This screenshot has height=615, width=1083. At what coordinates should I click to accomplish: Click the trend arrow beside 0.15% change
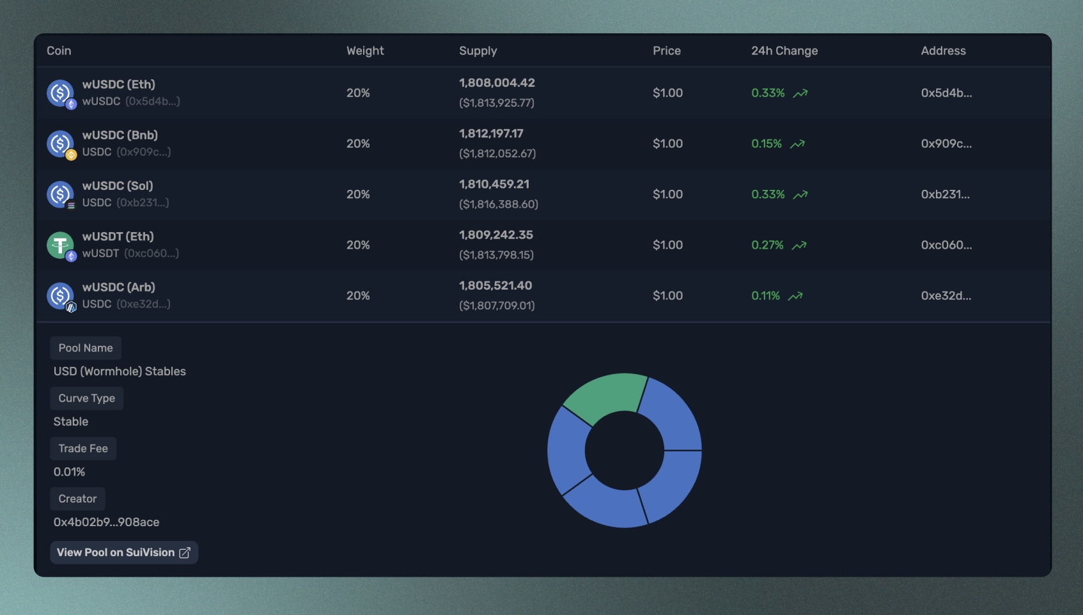797,144
